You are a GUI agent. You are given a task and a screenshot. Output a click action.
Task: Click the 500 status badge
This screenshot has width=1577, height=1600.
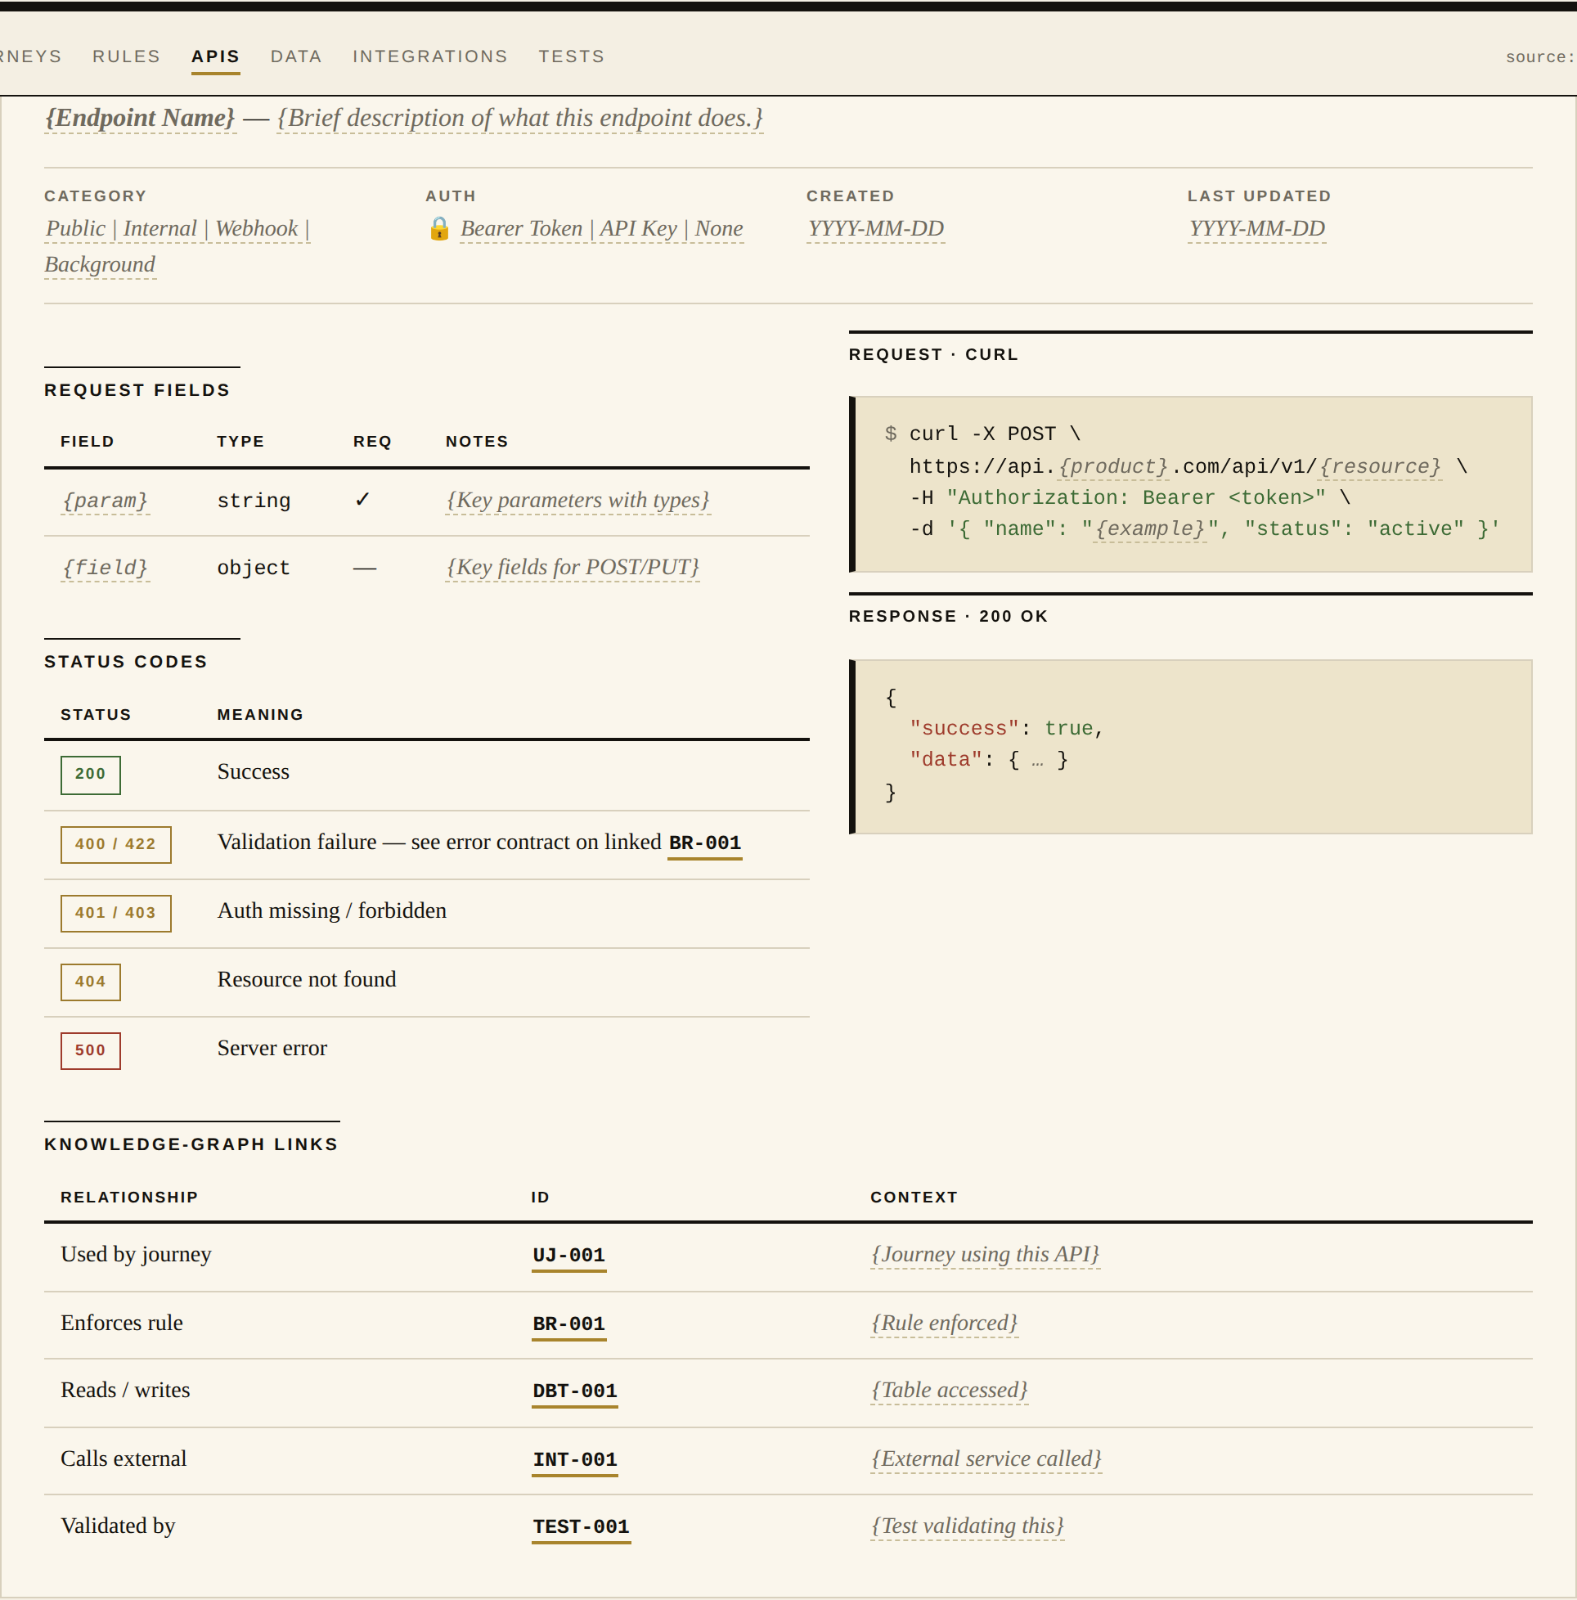click(90, 1050)
